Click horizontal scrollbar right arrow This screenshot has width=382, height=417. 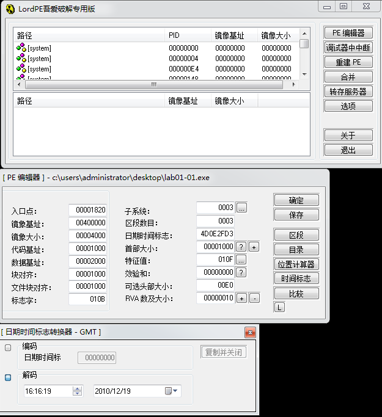point(293,85)
